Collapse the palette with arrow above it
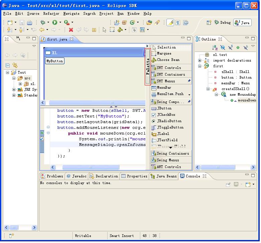Viewport: 261px width, 243px height. 147,46
